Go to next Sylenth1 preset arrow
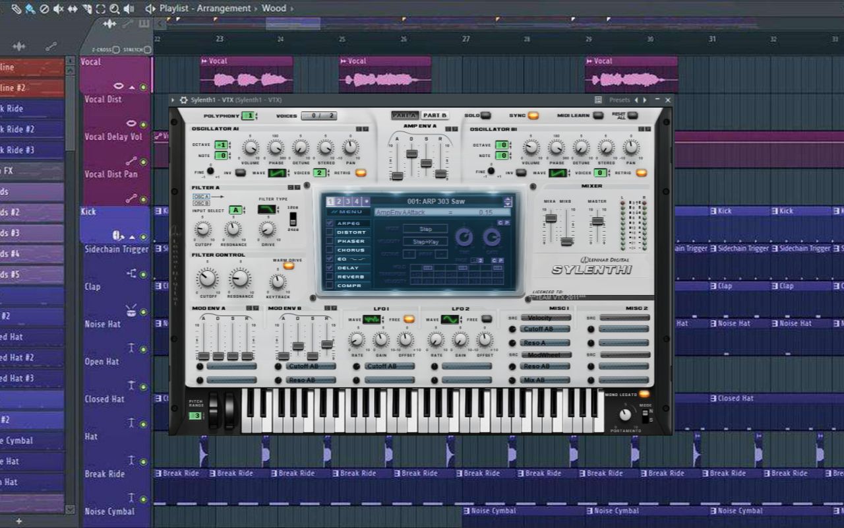Image resolution: width=844 pixels, height=528 pixels. pos(644,100)
